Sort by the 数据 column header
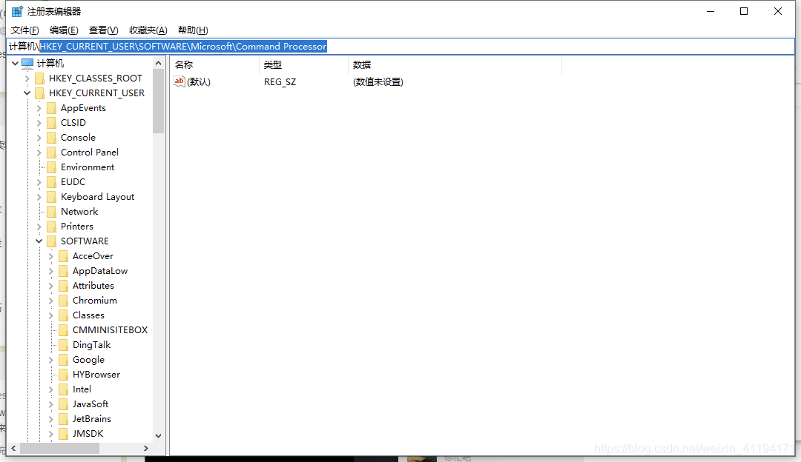Image resolution: width=801 pixels, height=462 pixels. coord(455,64)
